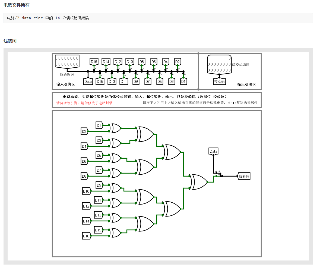This screenshot has height=267, width=314.
Task: Click the XOR gate fed by D5 and D6
Action: point(116,158)
